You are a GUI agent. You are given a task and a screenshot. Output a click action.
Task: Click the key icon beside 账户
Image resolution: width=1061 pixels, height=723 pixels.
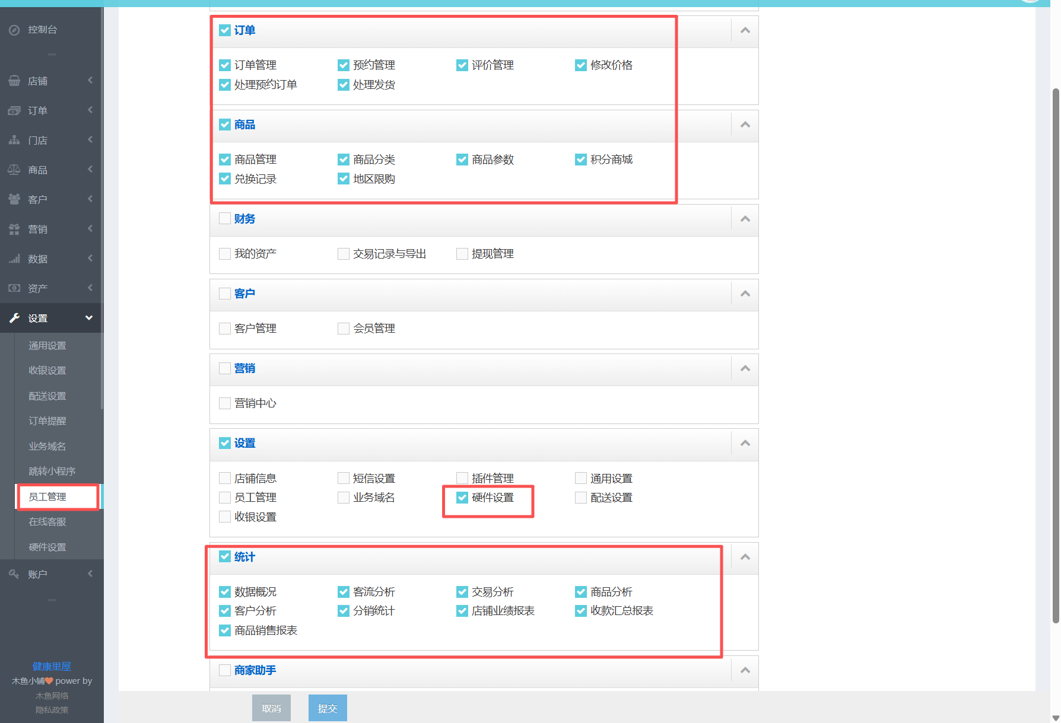[x=14, y=574]
